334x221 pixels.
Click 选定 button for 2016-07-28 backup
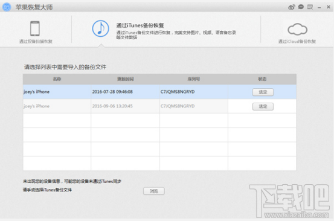[263, 92]
